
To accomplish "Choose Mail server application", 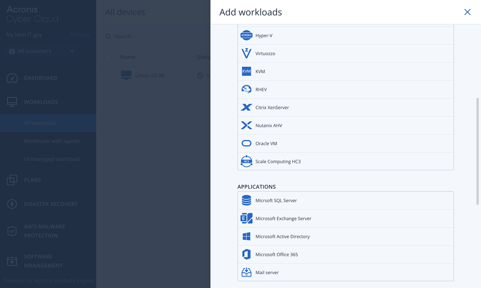I will 346,272.
